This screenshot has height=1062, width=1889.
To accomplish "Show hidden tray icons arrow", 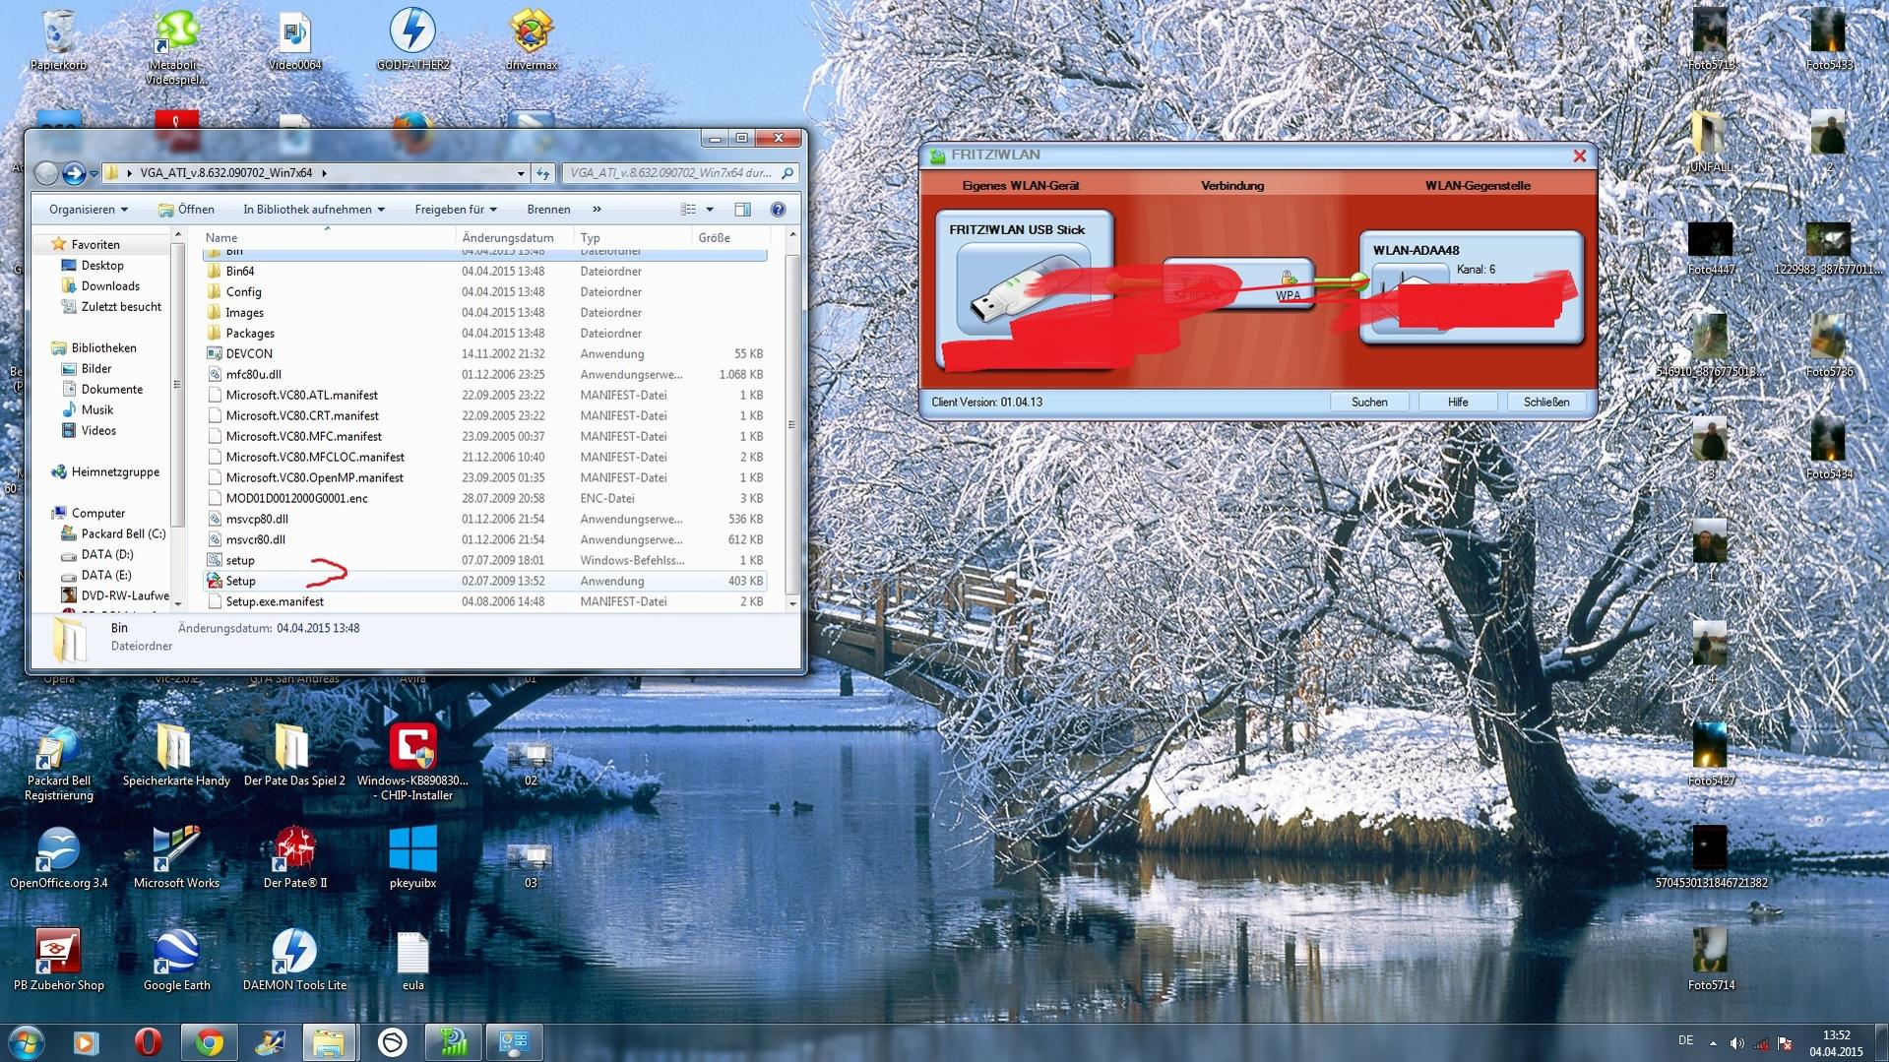I will pos(1713,1042).
